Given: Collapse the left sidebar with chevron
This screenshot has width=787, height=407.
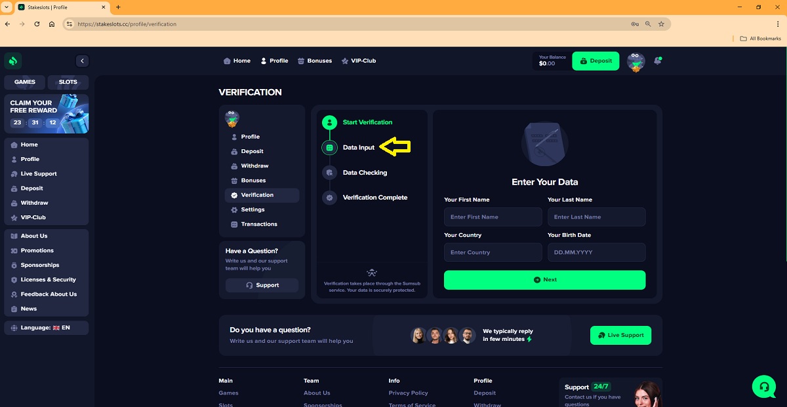Looking at the screenshot, I should (x=82, y=61).
